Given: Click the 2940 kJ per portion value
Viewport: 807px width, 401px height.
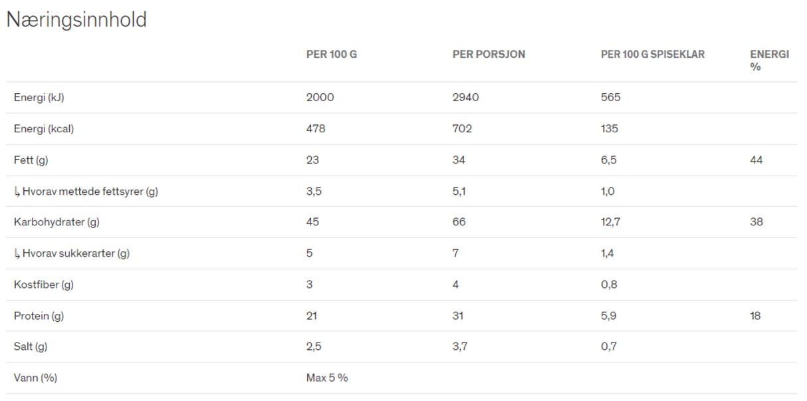Looking at the screenshot, I should [465, 98].
